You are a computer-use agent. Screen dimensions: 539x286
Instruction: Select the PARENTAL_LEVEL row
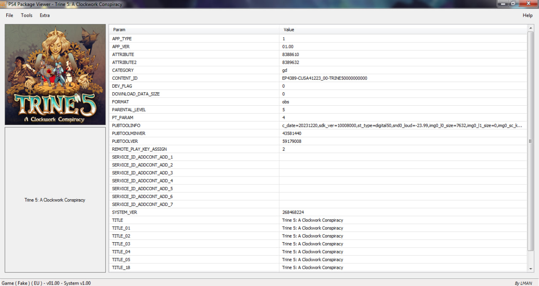click(x=318, y=110)
